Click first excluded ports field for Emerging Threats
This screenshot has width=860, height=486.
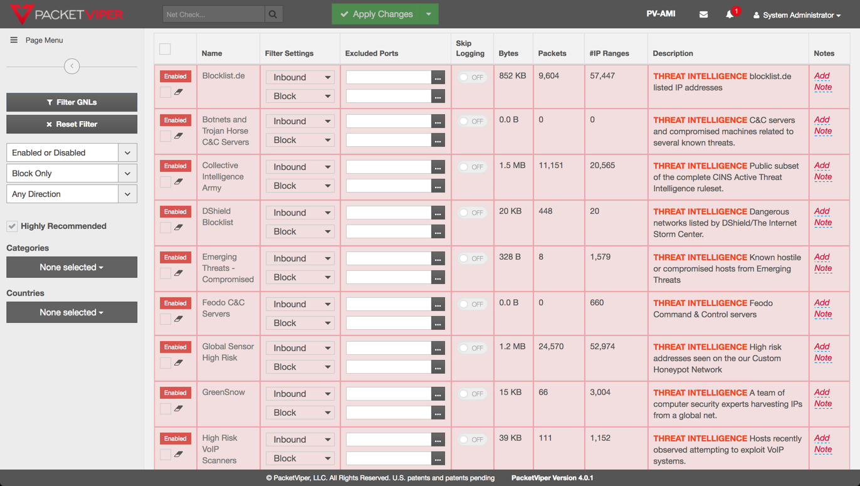coord(389,258)
